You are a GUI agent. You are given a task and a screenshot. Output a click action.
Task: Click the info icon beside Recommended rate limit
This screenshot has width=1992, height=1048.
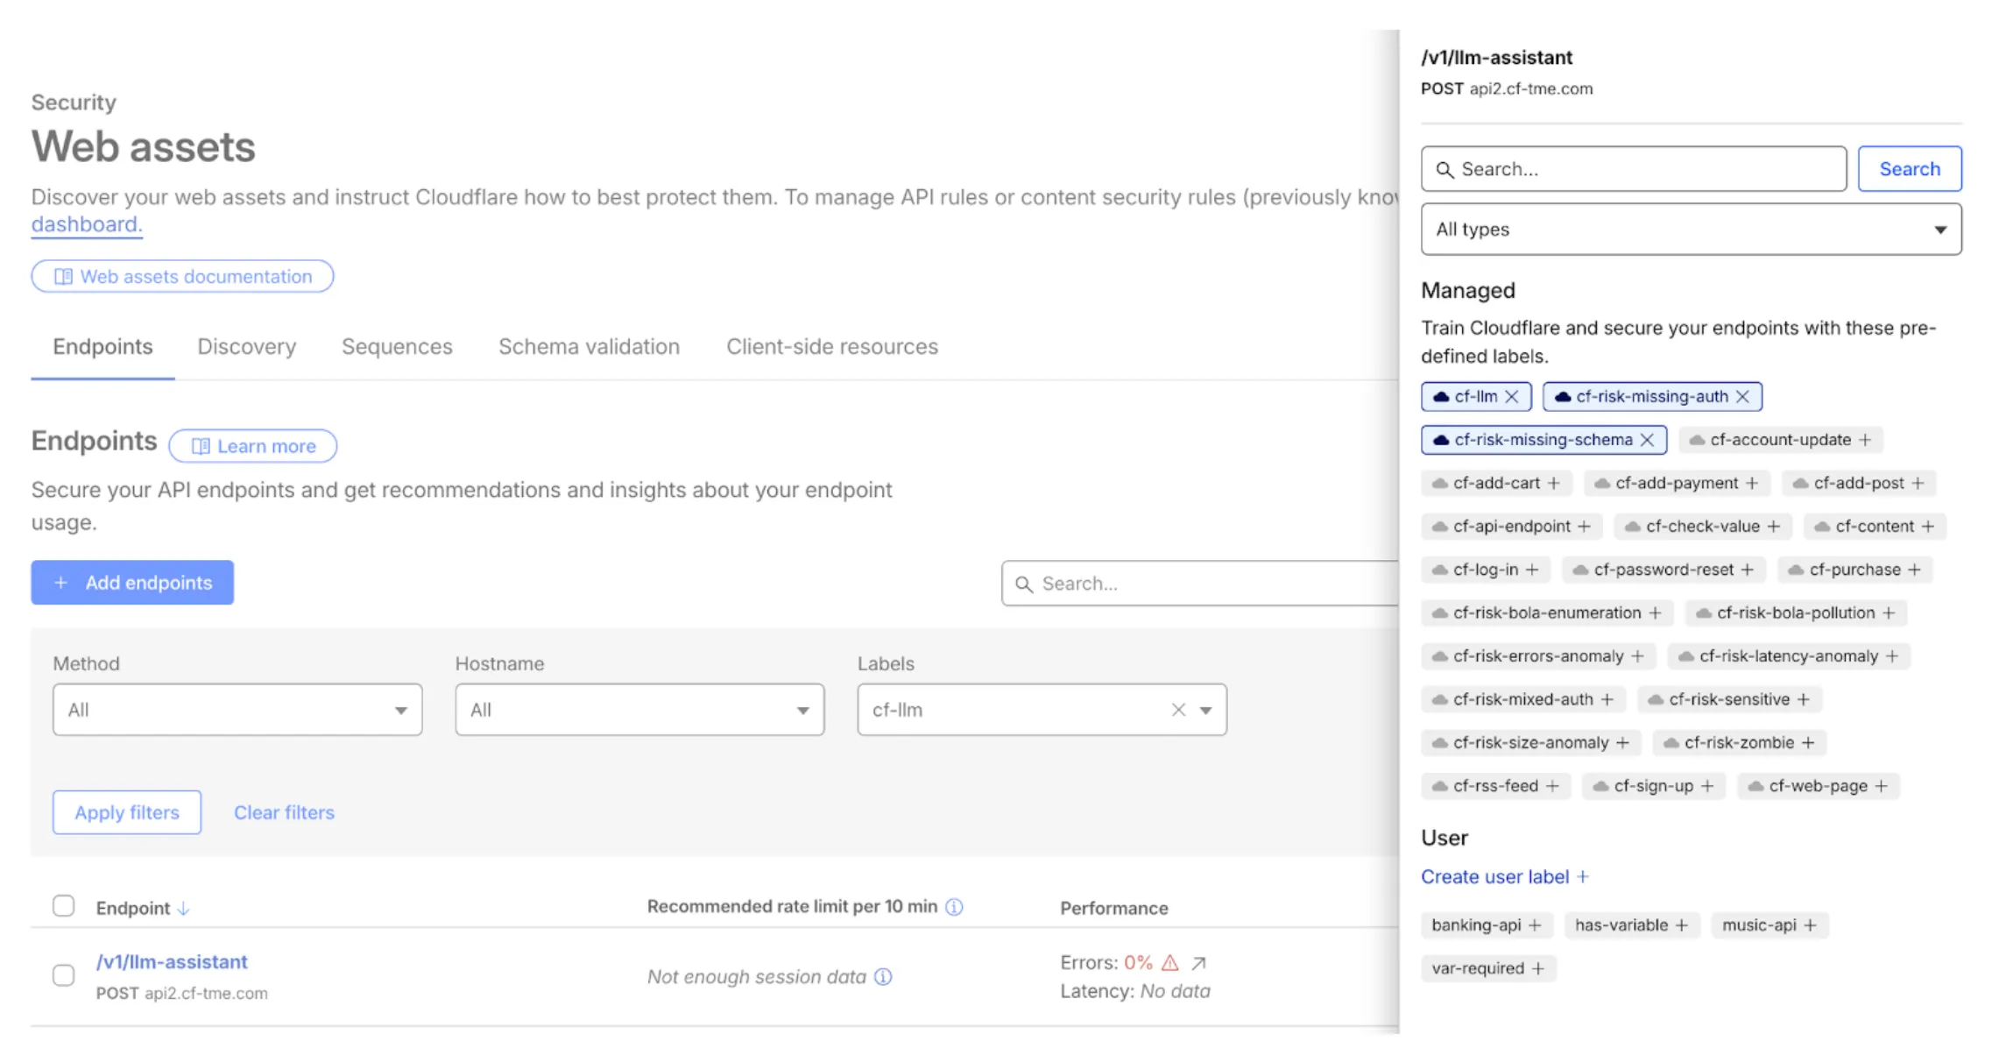[953, 907]
